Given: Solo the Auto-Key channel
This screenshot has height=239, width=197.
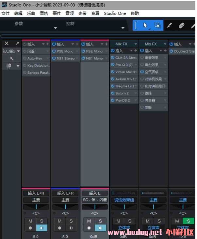Looking at the screenshot, I should tap(41, 221).
